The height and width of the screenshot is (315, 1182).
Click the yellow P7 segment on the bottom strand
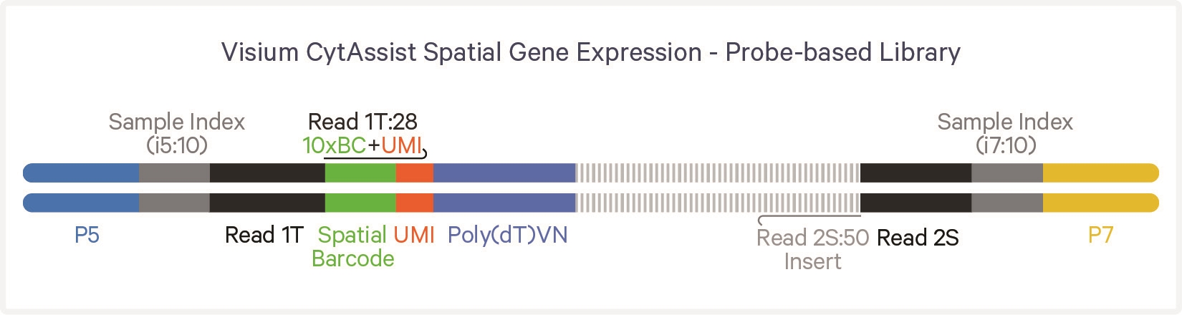[x=1100, y=203]
